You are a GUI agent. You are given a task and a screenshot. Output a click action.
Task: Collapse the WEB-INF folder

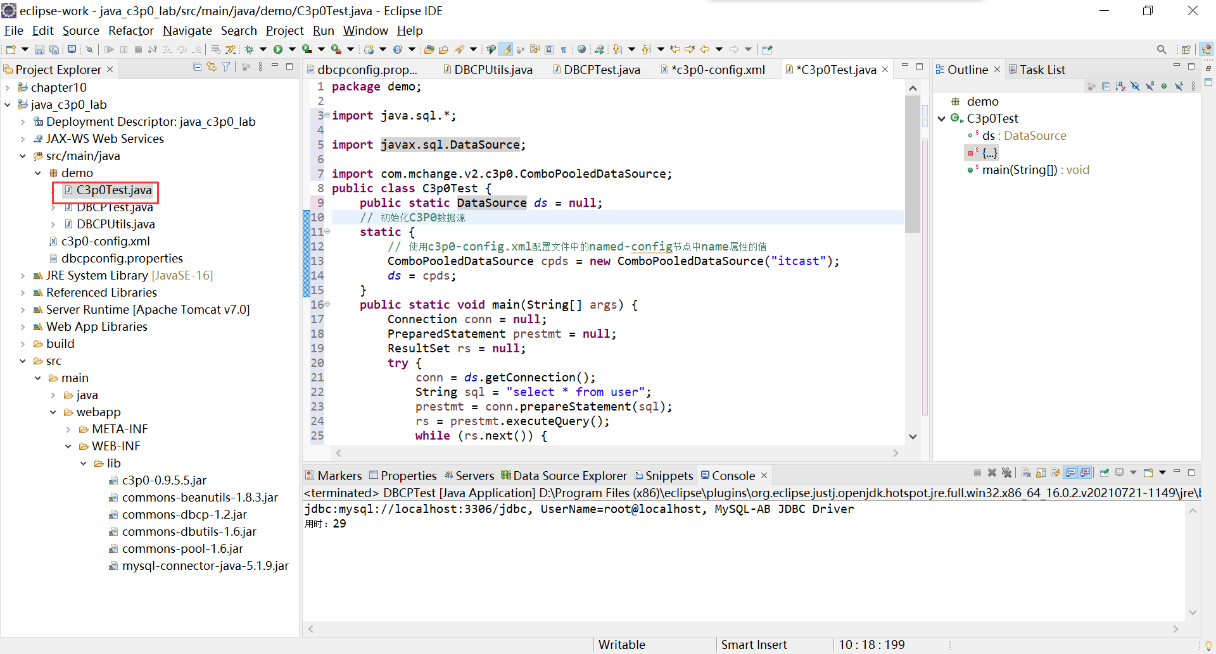tap(68, 446)
